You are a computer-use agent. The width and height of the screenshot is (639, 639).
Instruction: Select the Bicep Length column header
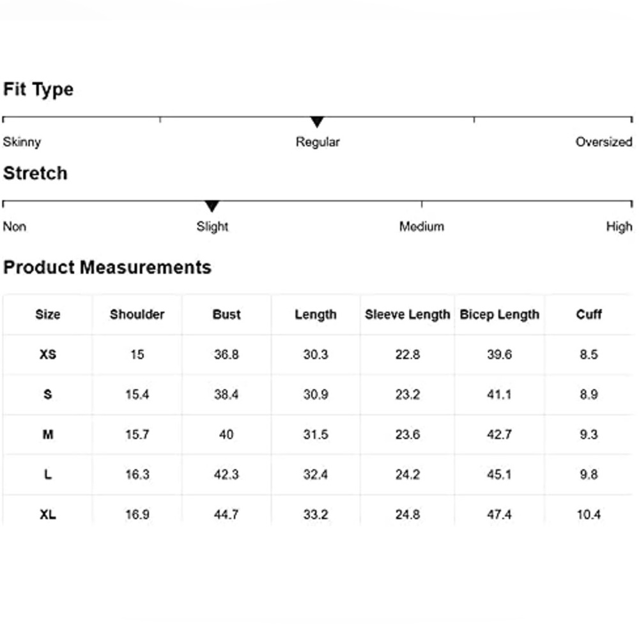tap(499, 314)
